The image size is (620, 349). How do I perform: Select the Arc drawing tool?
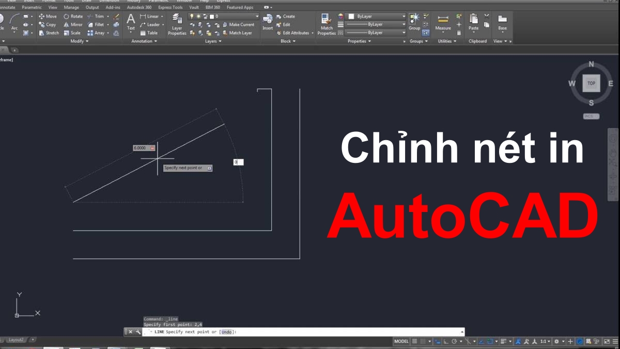coord(14,22)
